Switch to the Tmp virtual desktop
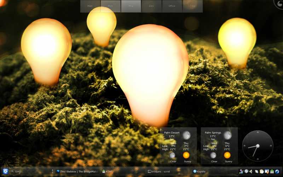Viewport: 283px width, 177px height. tap(192, 6)
